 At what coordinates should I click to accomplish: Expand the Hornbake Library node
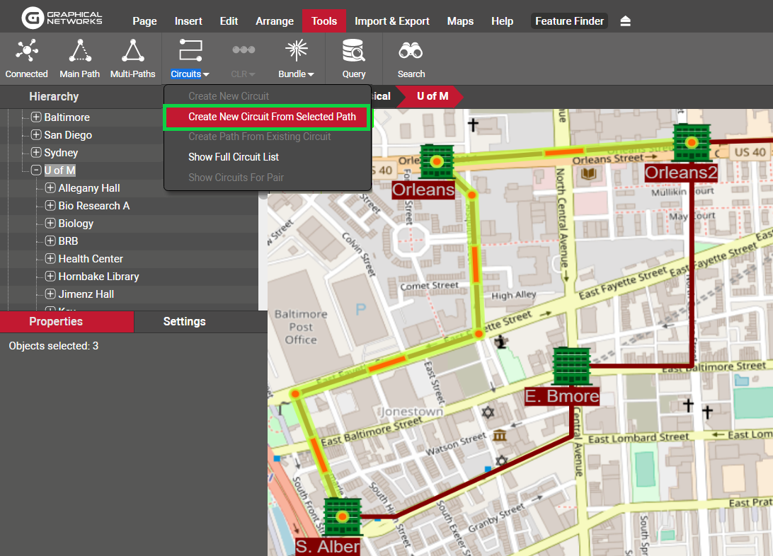(x=50, y=277)
